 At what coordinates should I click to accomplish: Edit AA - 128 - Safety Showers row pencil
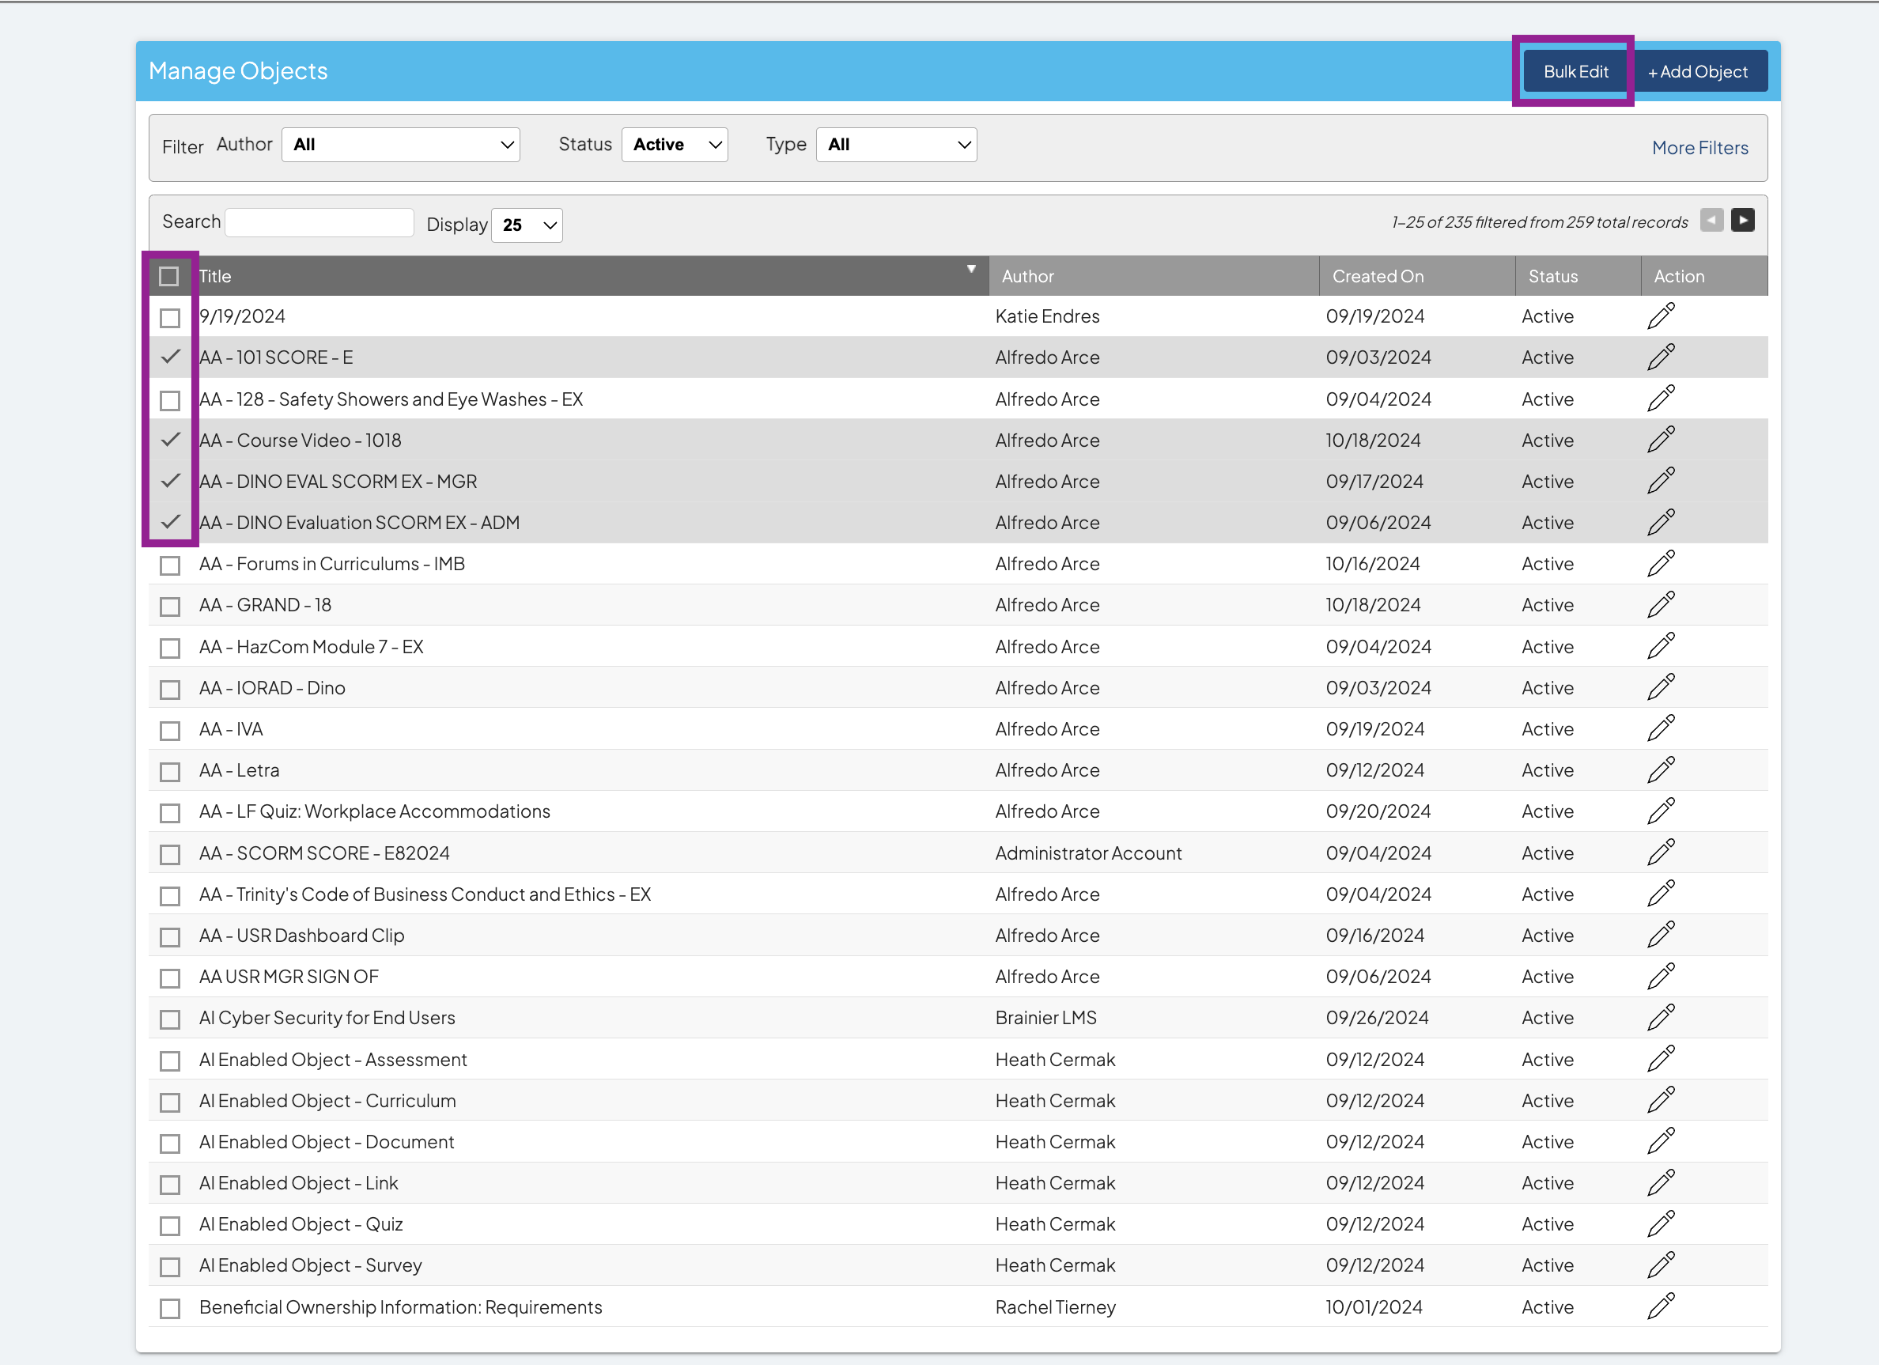1661,399
